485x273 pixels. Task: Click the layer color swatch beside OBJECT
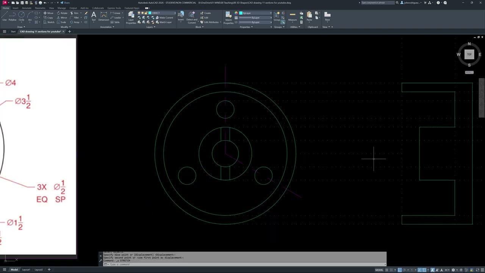tap(150, 13)
